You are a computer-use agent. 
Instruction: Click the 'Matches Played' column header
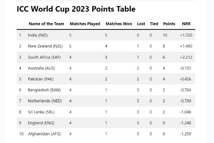coord(85,24)
